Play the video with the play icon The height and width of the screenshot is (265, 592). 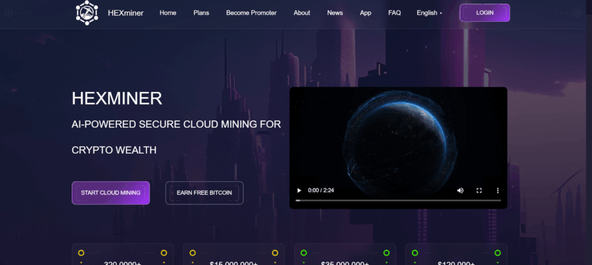click(299, 190)
